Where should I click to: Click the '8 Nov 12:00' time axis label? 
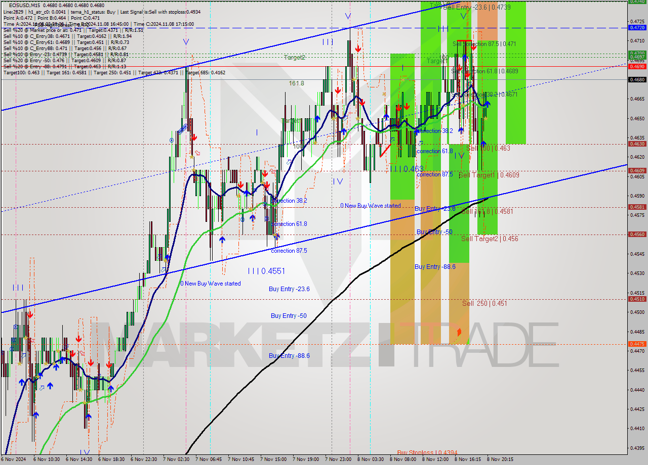click(435, 459)
